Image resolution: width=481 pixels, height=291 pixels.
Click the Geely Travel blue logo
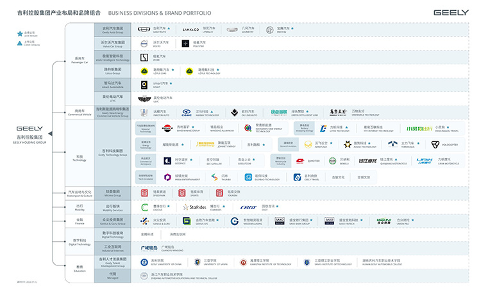[x=297, y=177]
